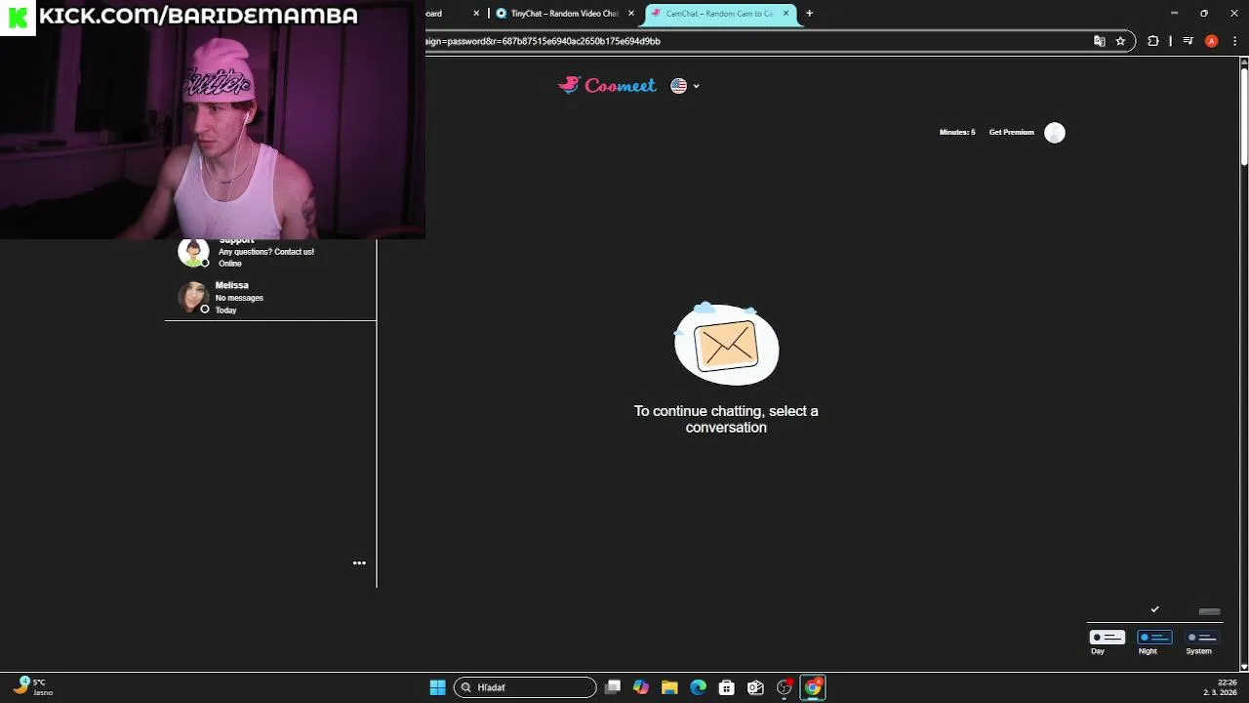Image resolution: width=1249 pixels, height=703 pixels.
Task: Click the translate page icon
Action: click(1100, 41)
